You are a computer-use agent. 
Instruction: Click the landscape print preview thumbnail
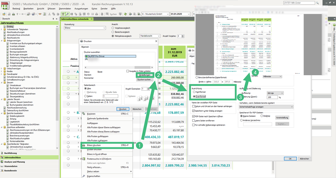(x=258, y=44)
